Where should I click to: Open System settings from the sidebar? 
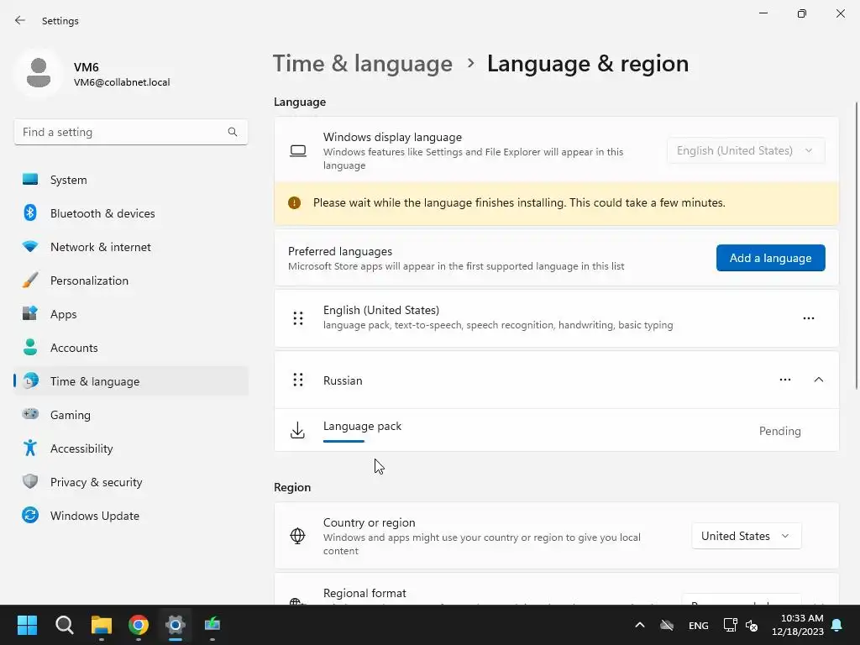[131, 180]
